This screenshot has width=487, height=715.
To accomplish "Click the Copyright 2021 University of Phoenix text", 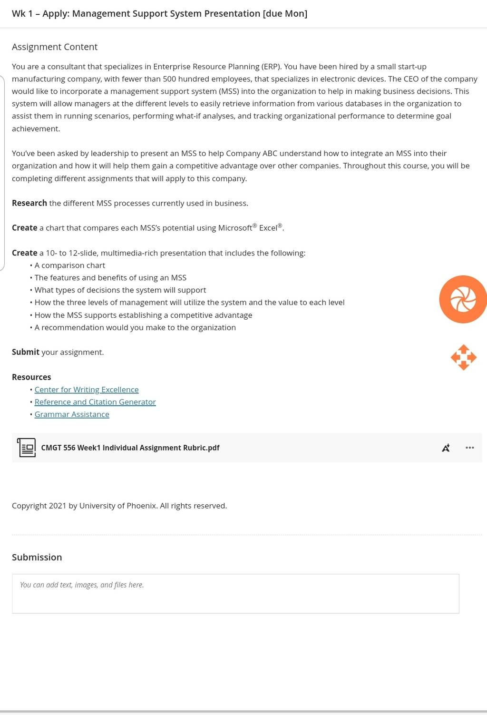I will (x=119, y=506).
